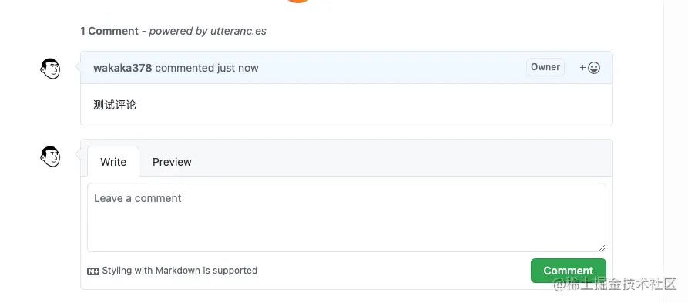Open the utteranc.es link
This screenshot has width=688, height=303.
238,31
